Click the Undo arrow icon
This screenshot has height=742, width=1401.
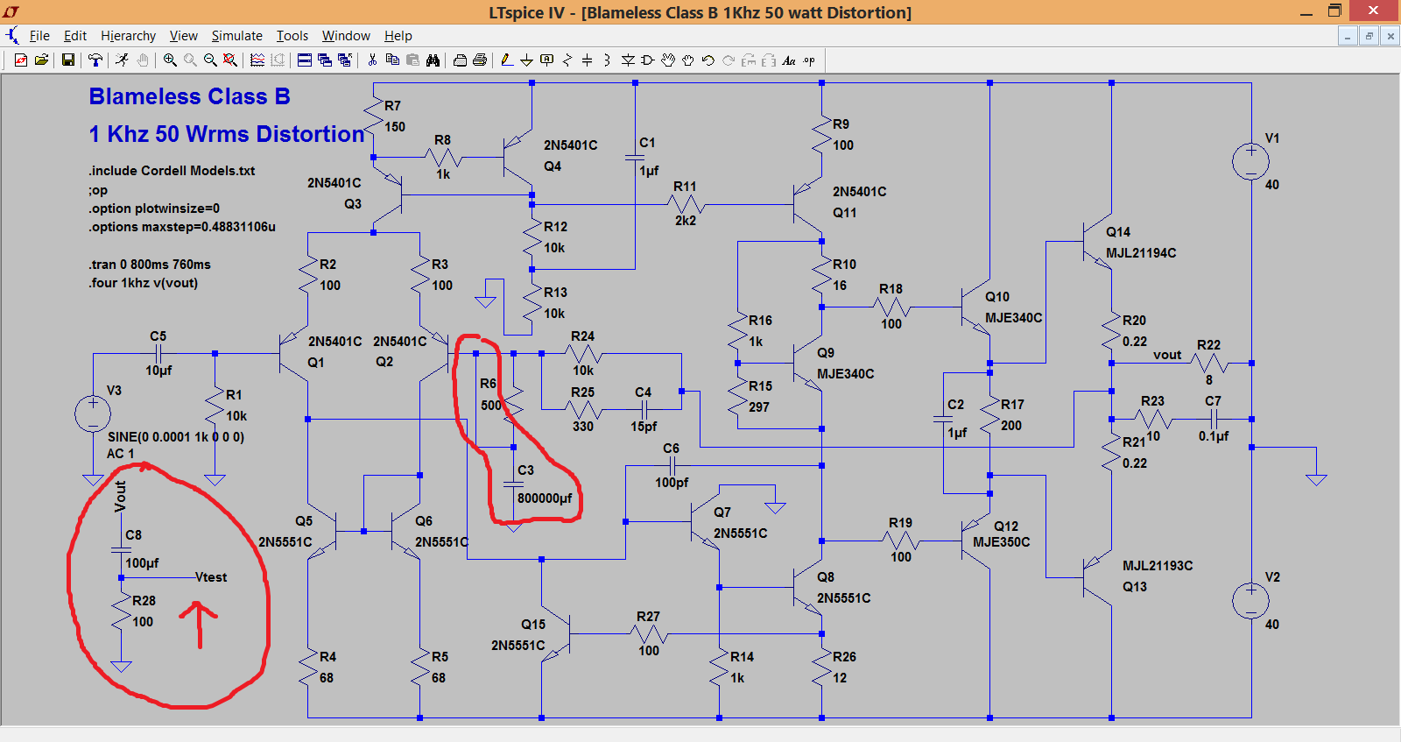coord(708,60)
